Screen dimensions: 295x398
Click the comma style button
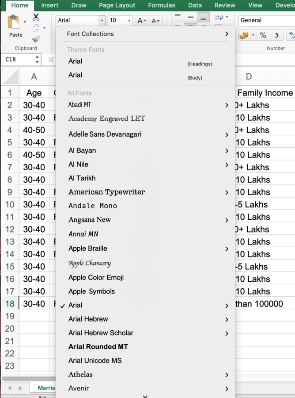tap(276, 35)
